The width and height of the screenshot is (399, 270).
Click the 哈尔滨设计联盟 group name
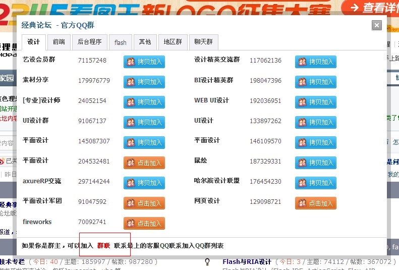pyautogui.click(x=217, y=181)
